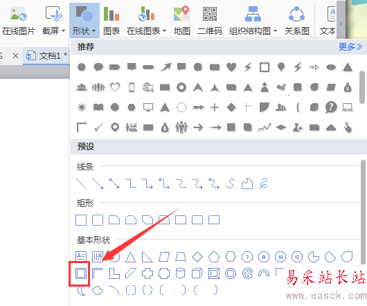Image resolution: width=367 pixels, height=306 pixels.
Task: Click the 文本 text box tool
Action: click(328, 21)
